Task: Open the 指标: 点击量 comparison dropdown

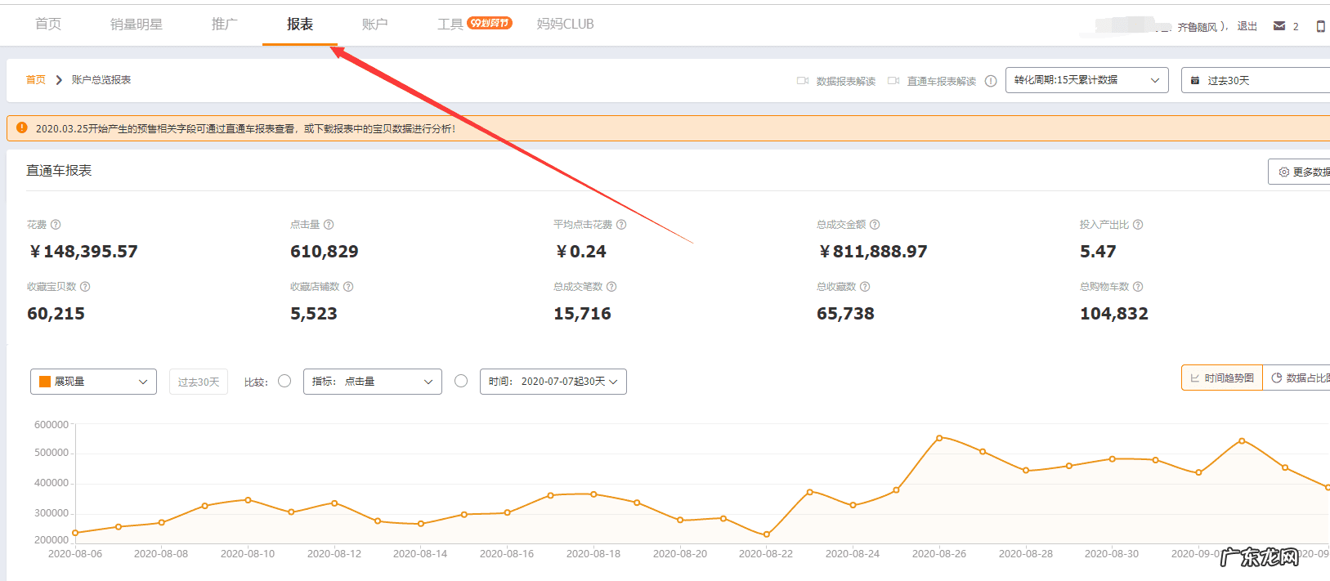Action: [373, 382]
